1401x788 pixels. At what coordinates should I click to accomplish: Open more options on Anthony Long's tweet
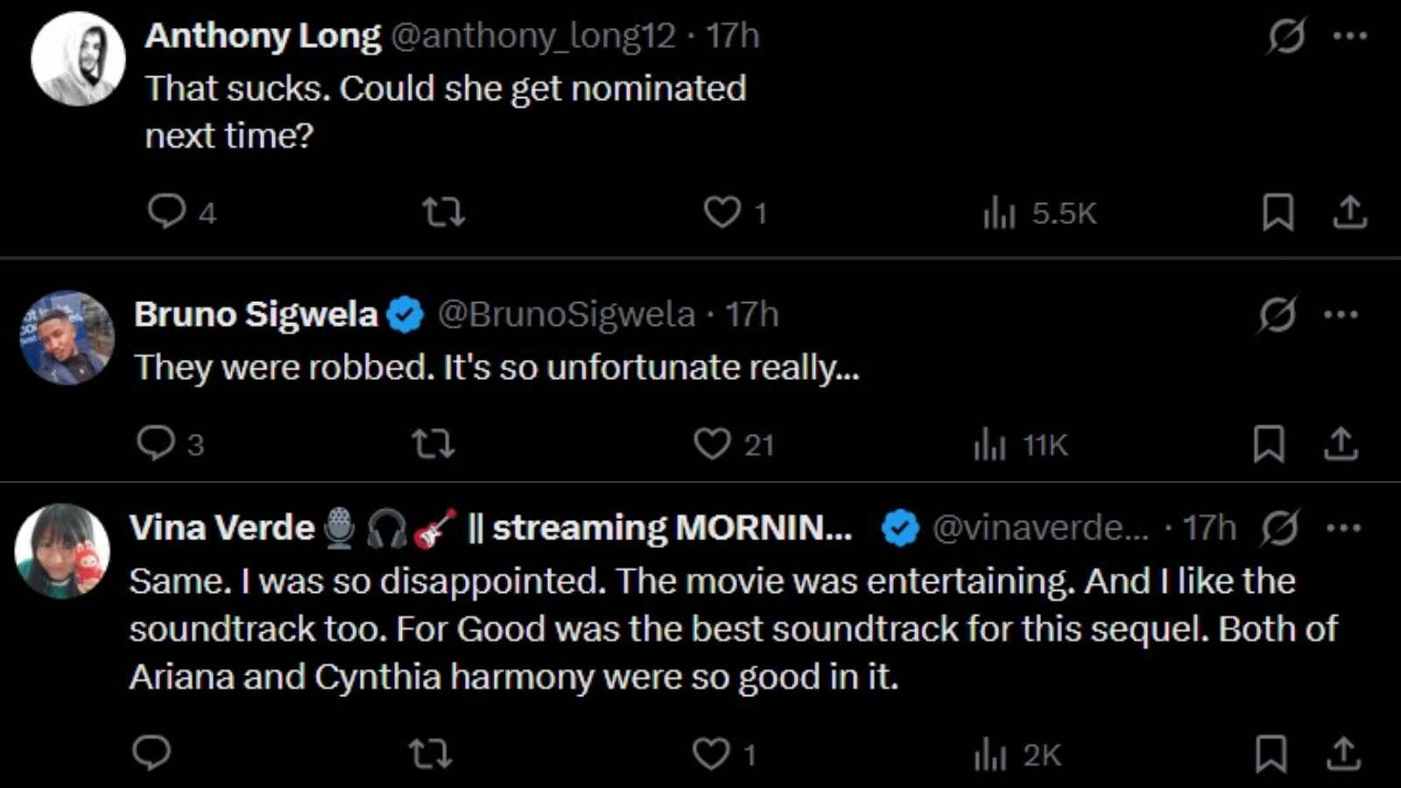pos(1349,36)
